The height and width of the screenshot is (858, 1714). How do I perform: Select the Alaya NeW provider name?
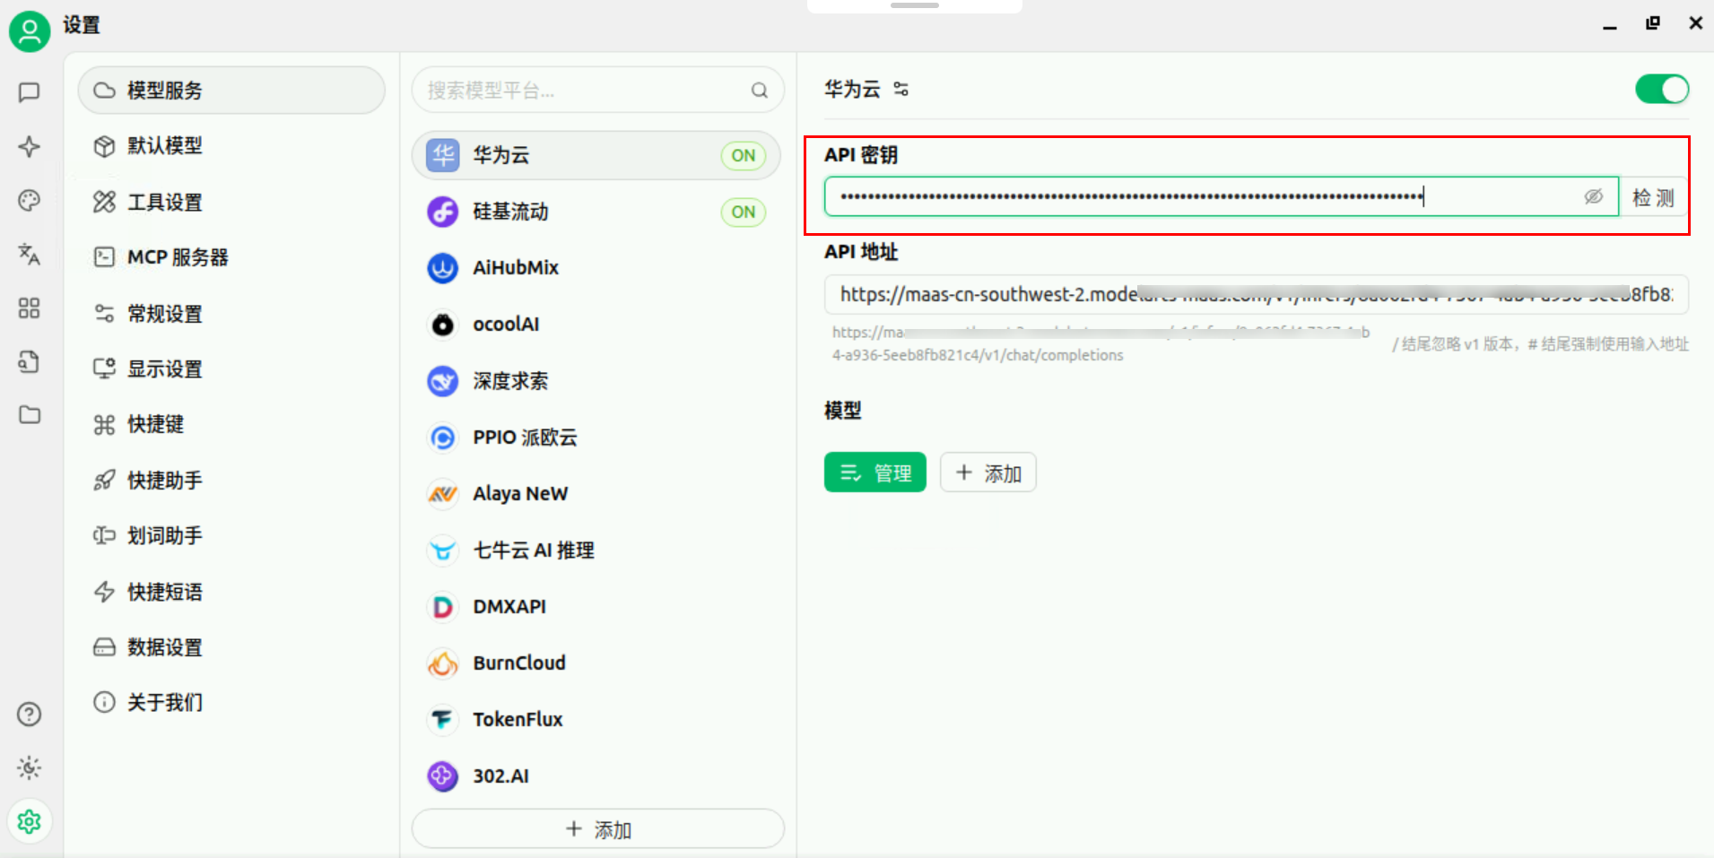(520, 493)
